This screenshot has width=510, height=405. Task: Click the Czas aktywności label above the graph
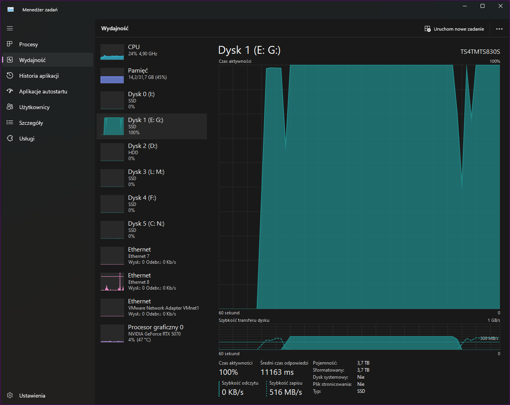tap(235, 61)
